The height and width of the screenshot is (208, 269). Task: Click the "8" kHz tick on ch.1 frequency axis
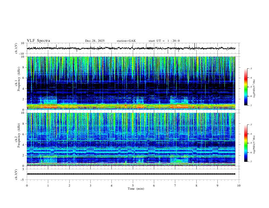tap(24, 67)
